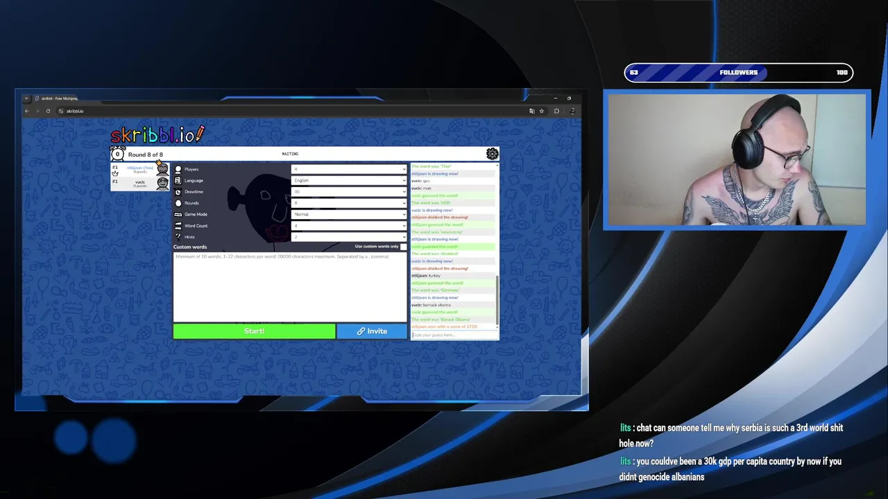Open the Hints dropdown

349,237
